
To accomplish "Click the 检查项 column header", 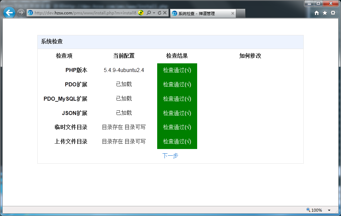I will pos(64,56).
